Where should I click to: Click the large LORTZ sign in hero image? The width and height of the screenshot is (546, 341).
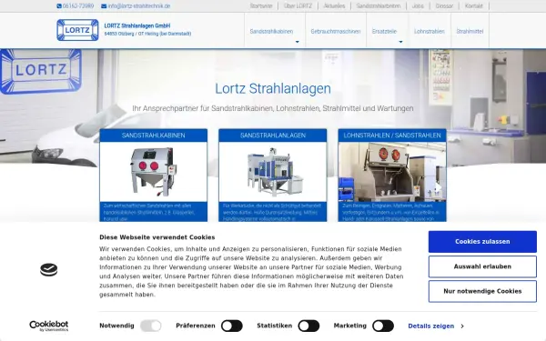41,71
